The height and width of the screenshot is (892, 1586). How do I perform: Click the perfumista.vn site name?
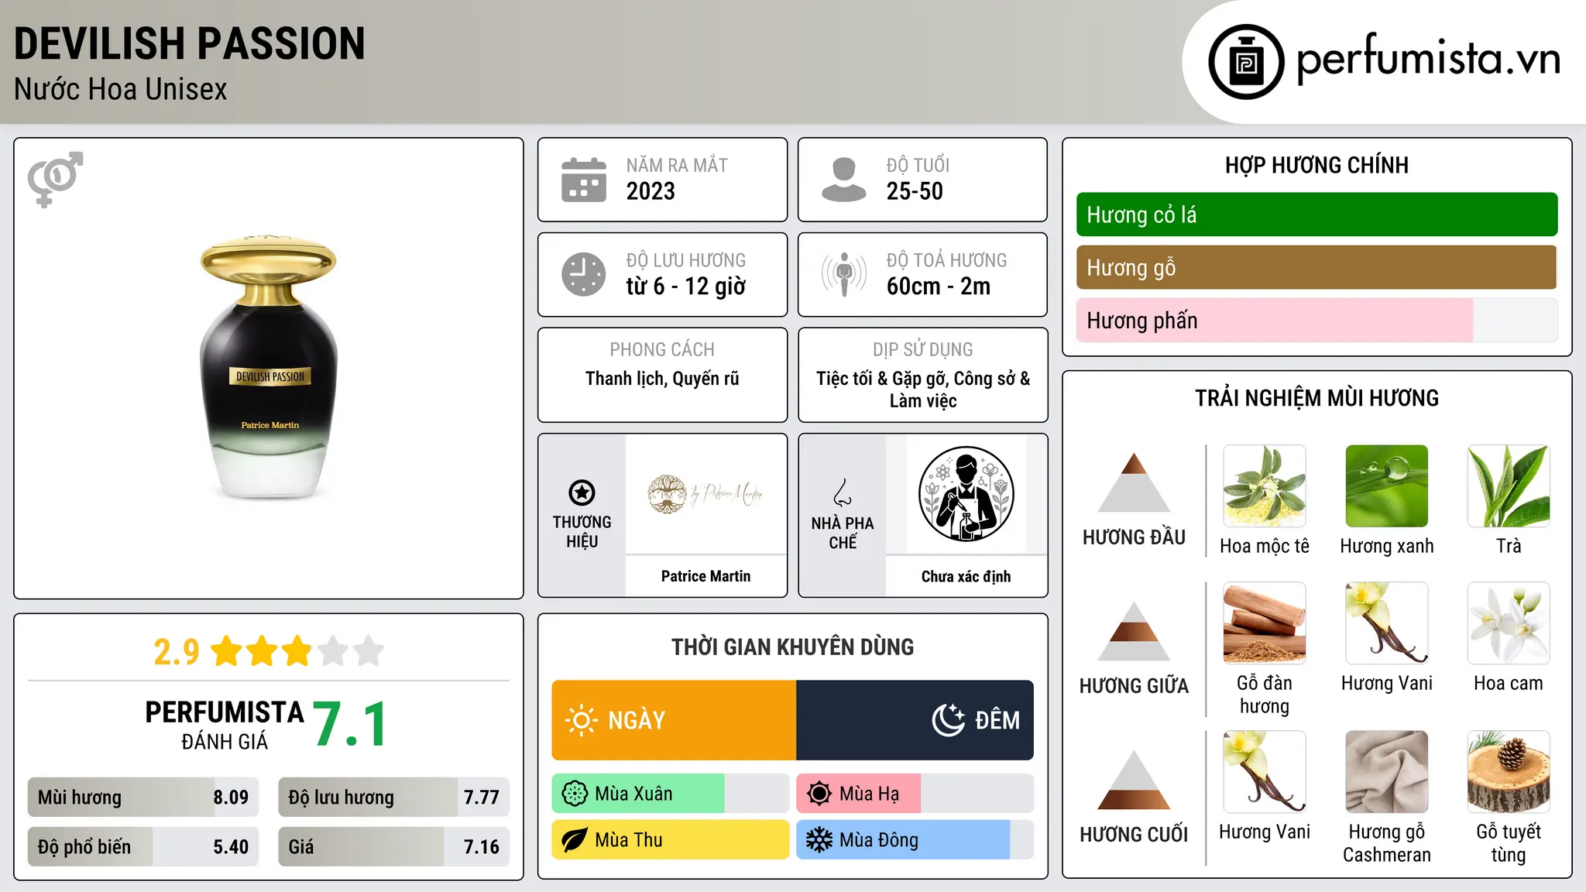click(x=1429, y=58)
